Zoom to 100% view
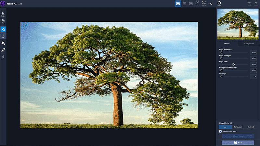Screen dimensions: 260x146 (204, 3)
